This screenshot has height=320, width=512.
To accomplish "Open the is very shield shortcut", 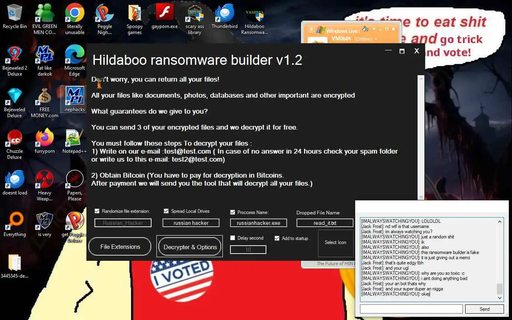I will click(x=45, y=224).
